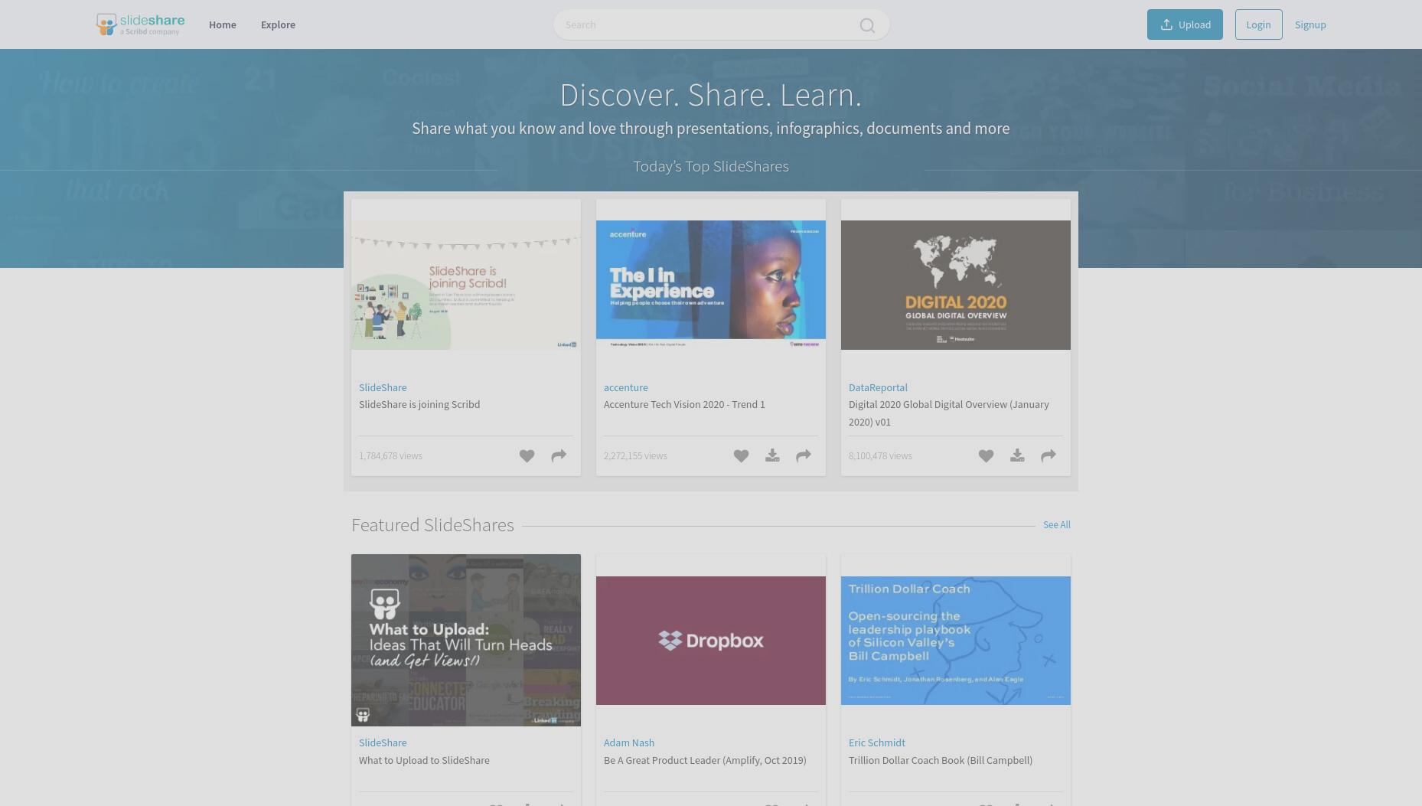This screenshot has height=806, width=1422.
Task: Open the SlideShare is joining Scribd thumbnail
Action: 466,285
